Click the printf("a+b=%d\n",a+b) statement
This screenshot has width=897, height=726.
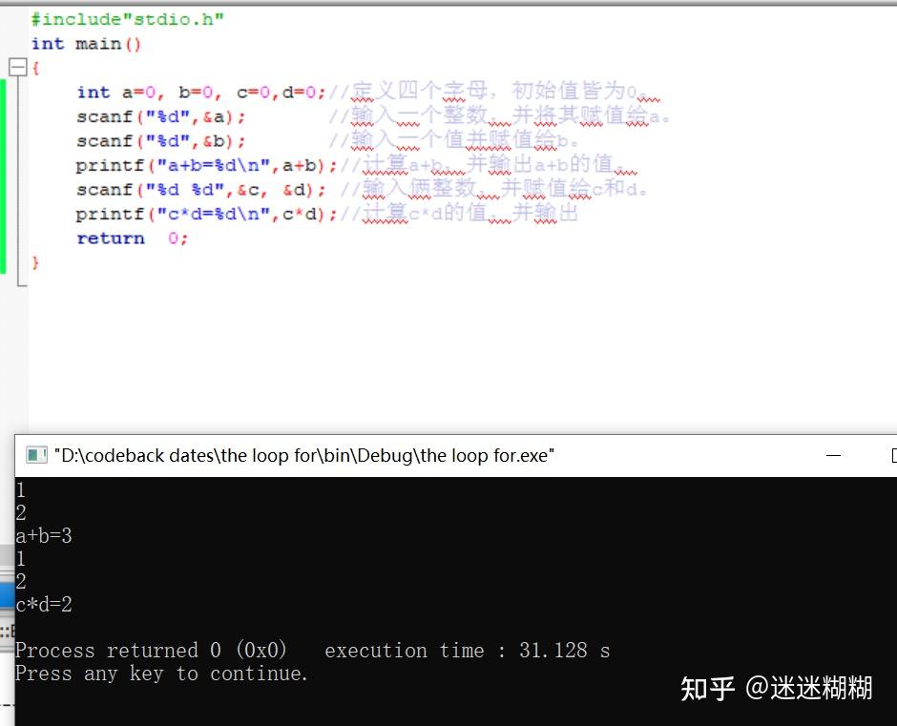[x=191, y=165]
